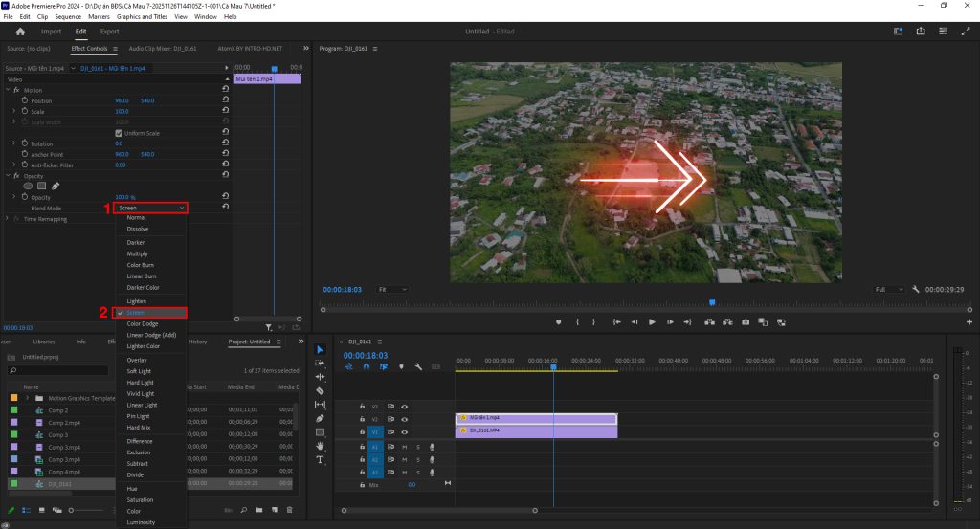Reset the Position parameter
This screenshot has height=529, width=980.
pyautogui.click(x=224, y=100)
